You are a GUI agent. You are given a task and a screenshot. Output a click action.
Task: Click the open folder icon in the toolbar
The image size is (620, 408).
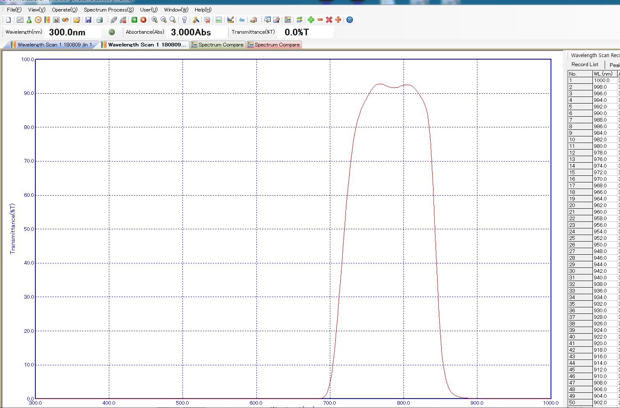click(76, 20)
